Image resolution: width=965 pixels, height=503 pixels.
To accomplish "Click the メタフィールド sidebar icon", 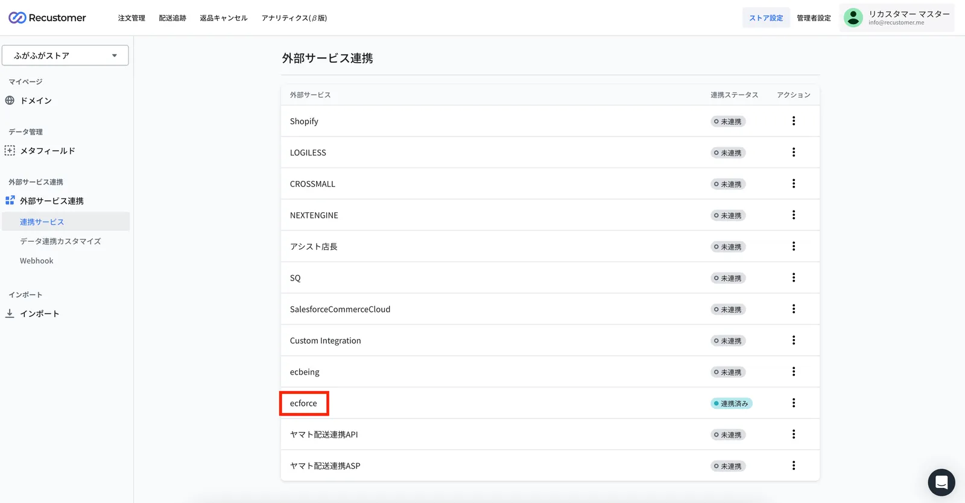I will pos(10,151).
